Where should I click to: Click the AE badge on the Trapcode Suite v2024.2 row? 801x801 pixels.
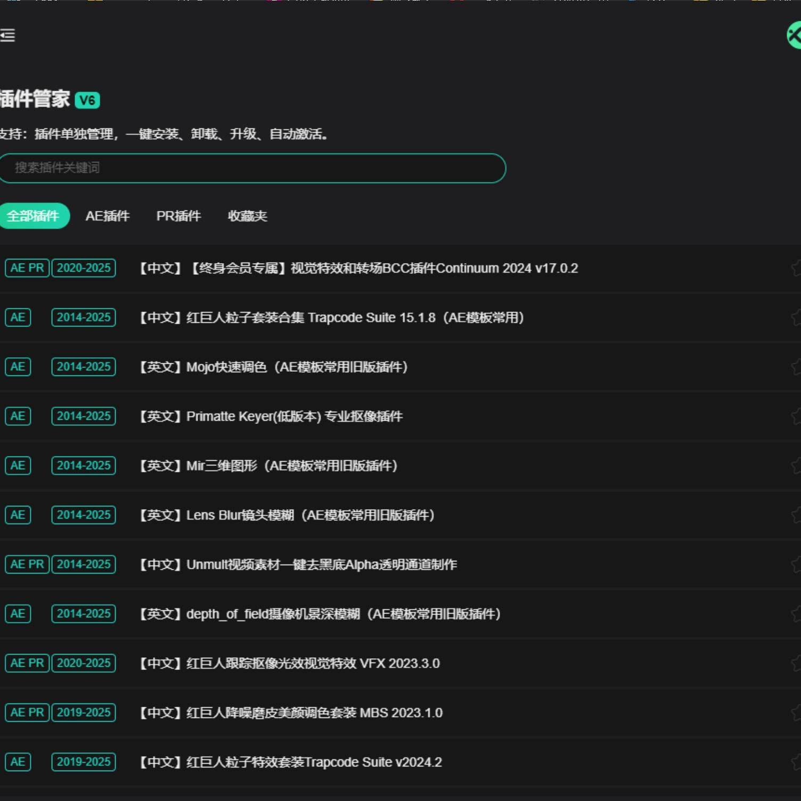point(18,762)
